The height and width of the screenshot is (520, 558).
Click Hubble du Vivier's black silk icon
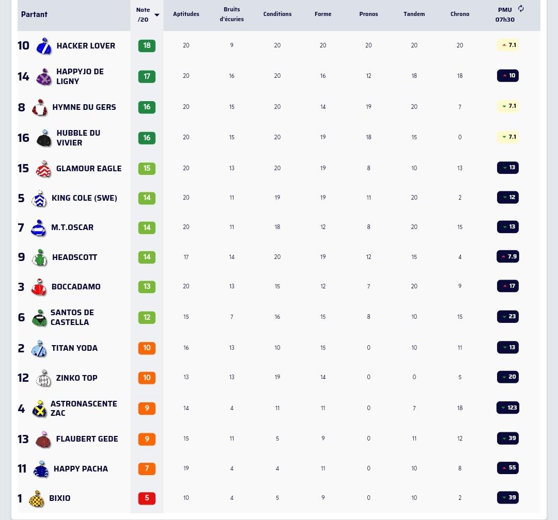(44, 138)
